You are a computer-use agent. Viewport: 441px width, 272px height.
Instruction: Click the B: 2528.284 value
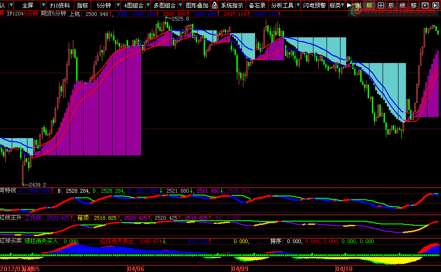pyautogui.click(x=73, y=191)
